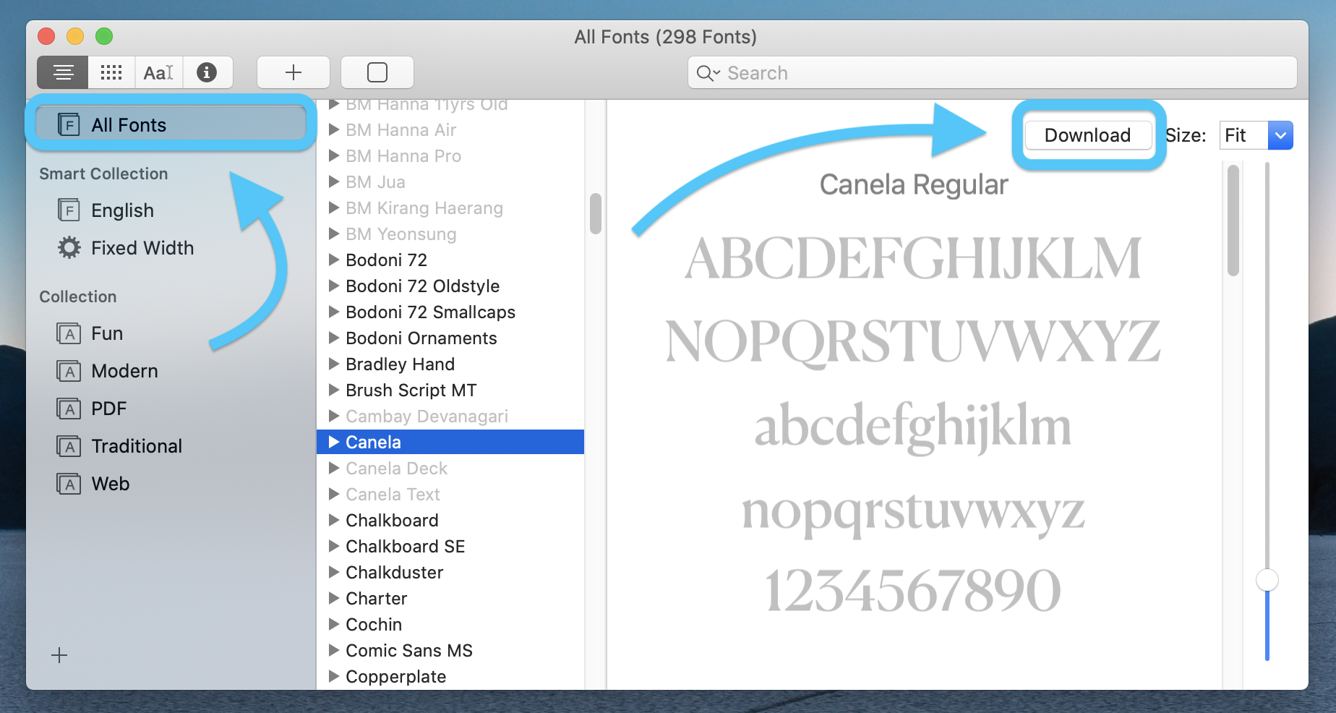1336x713 pixels.
Task: Expand the Bodoni 72 disclosure triangle
Action: 333,260
